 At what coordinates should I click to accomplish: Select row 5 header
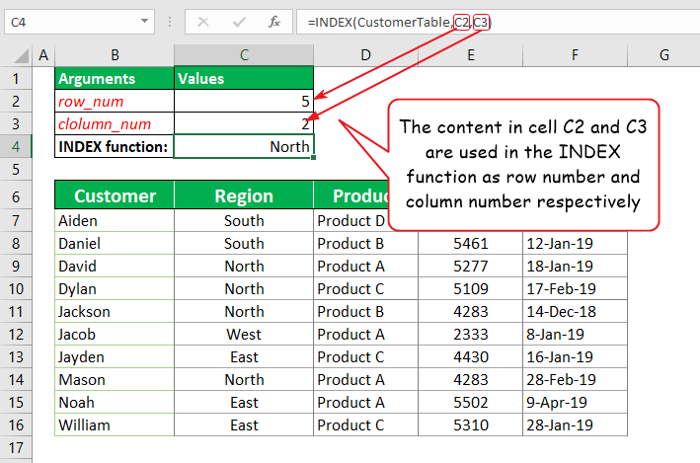[x=16, y=169]
